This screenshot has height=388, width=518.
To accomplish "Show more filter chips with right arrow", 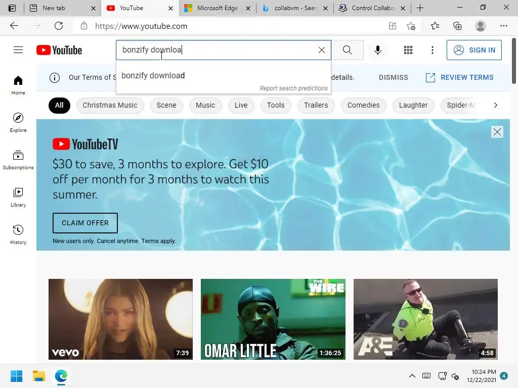I will 495,105.
